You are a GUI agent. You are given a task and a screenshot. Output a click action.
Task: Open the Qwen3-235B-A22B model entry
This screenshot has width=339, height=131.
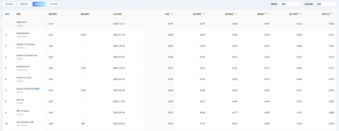[26, 89]
